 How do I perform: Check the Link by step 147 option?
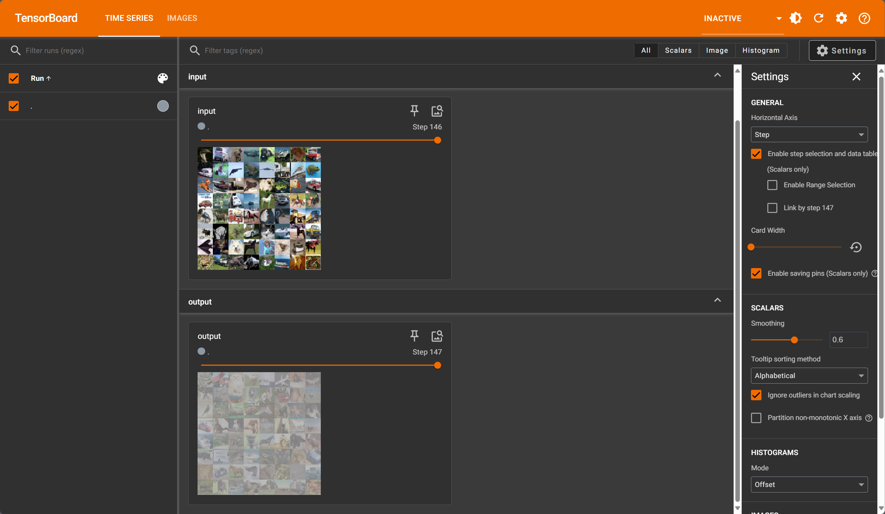[x=772, y=208]
